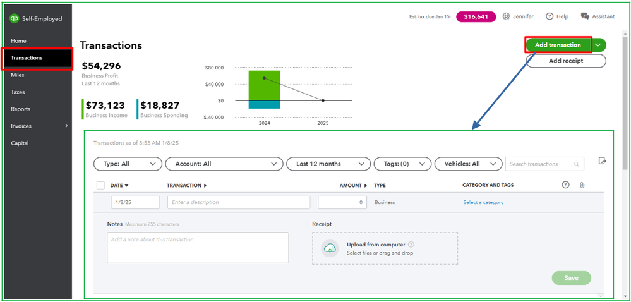Viewport: 631px width, 302px height.
Task: Click the 2025 profit data point
Action: [323, 100]
